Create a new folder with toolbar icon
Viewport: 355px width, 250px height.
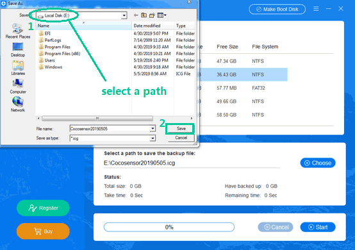coord(152,15)
